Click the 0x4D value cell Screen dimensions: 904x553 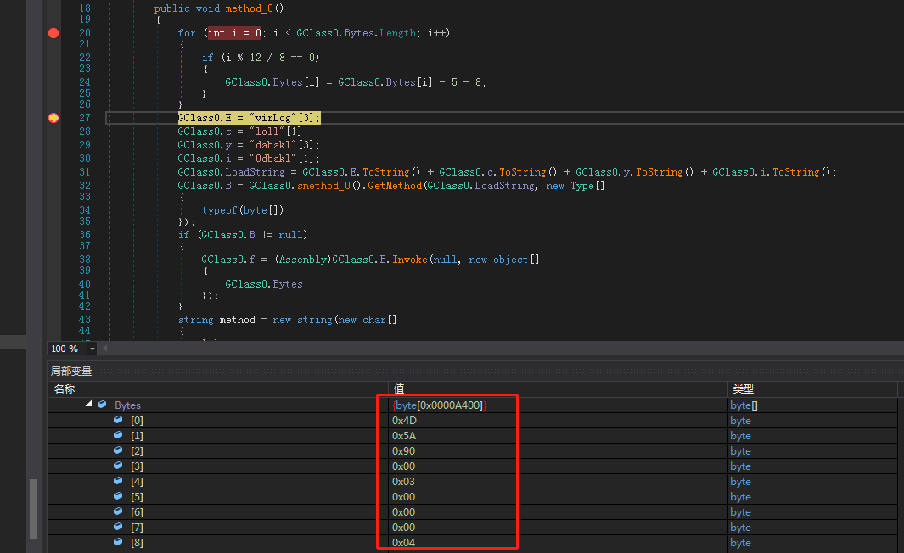[x=558, y=421]
